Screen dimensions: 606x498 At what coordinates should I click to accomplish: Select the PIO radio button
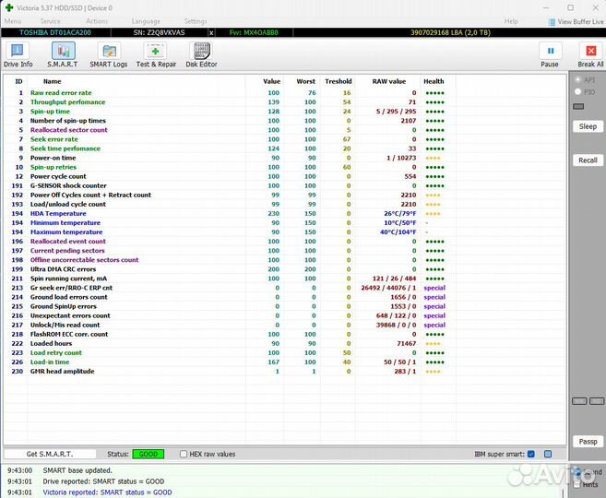(x=578, y=92)
